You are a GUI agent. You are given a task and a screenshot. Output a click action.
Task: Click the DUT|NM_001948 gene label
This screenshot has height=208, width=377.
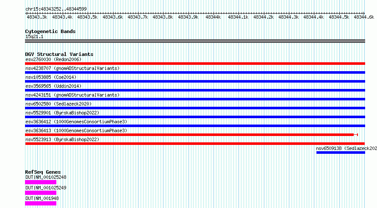42,198
